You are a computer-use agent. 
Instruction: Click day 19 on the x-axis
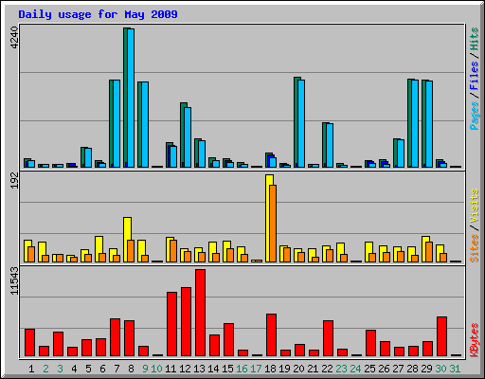pos(284,369)
